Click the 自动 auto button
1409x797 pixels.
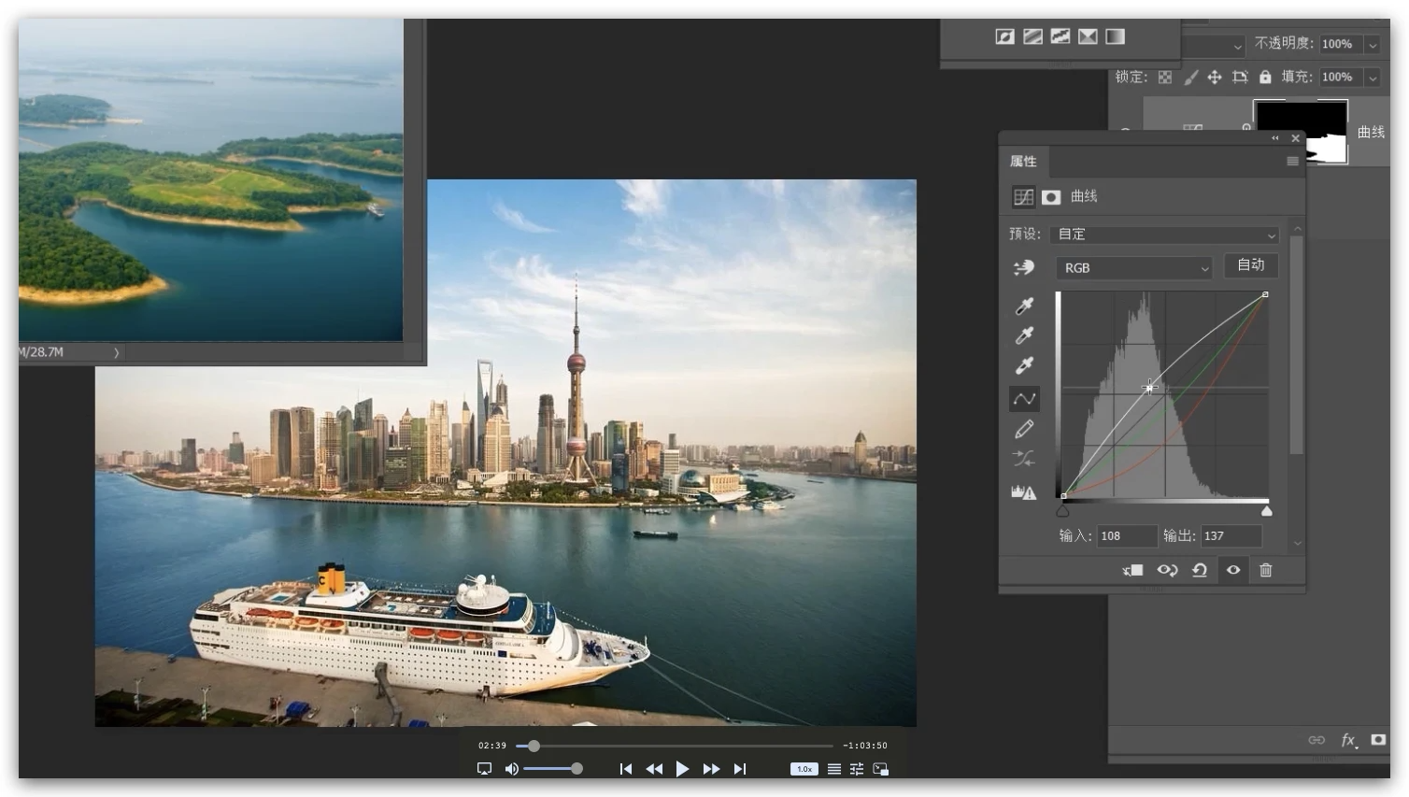coord(1250,265)
